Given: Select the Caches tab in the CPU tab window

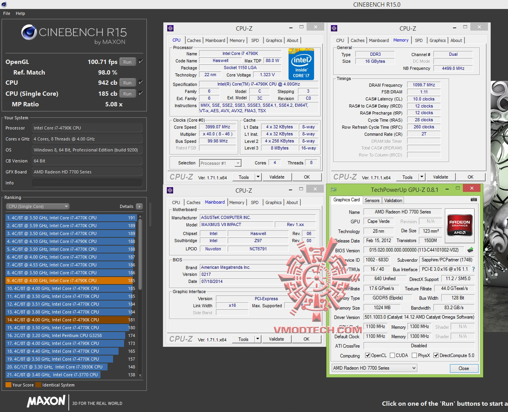Looking at the screenshot, I should pyautogui.click(x=194, y=40).
